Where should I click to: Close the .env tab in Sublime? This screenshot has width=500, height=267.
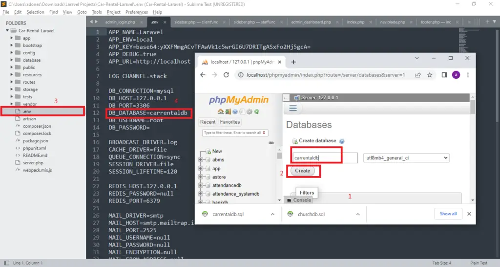pyautogui.click(x=165, y=22)
